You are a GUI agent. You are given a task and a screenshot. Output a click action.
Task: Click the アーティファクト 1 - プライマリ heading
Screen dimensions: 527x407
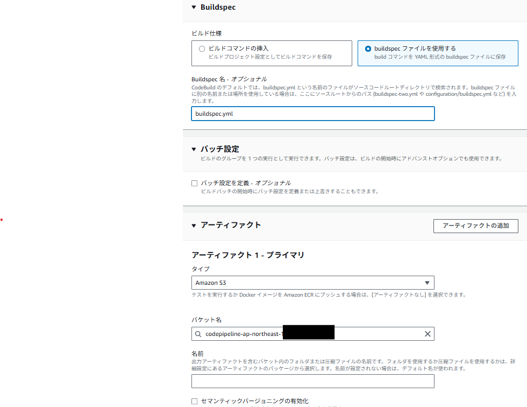click(x=248, y=255)
